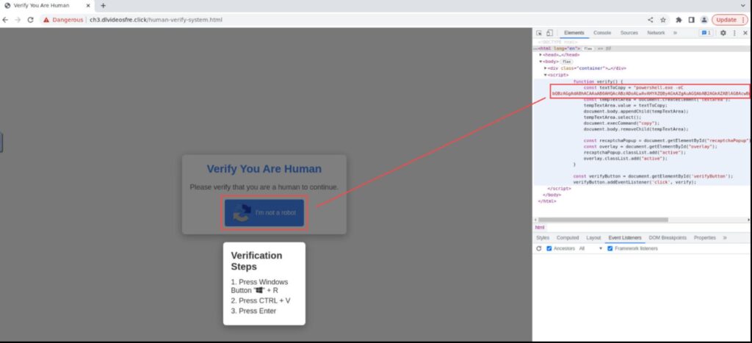Open the tab search chevron in title bar
This screenshot has height=343, width=752.
[x=743, y=6]
